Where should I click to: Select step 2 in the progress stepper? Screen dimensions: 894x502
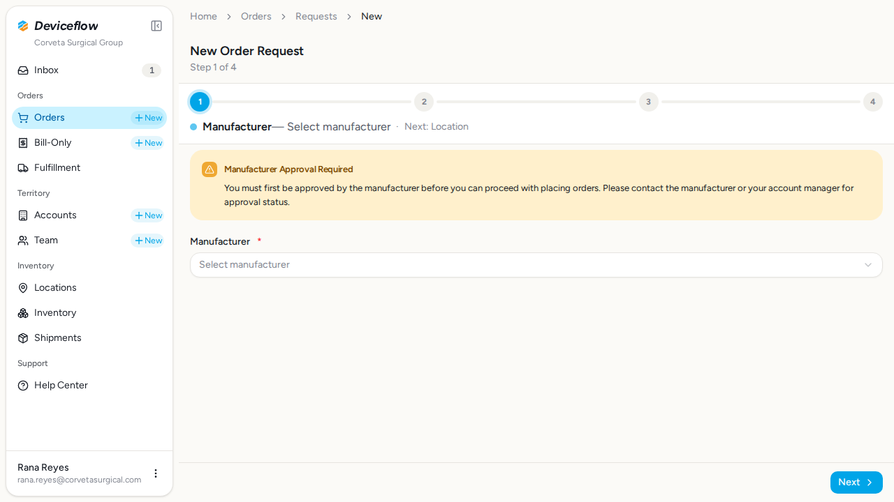click(x=424, y=102)
